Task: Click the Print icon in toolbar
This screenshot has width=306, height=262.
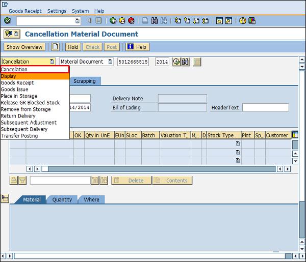Action: (145, 21)
